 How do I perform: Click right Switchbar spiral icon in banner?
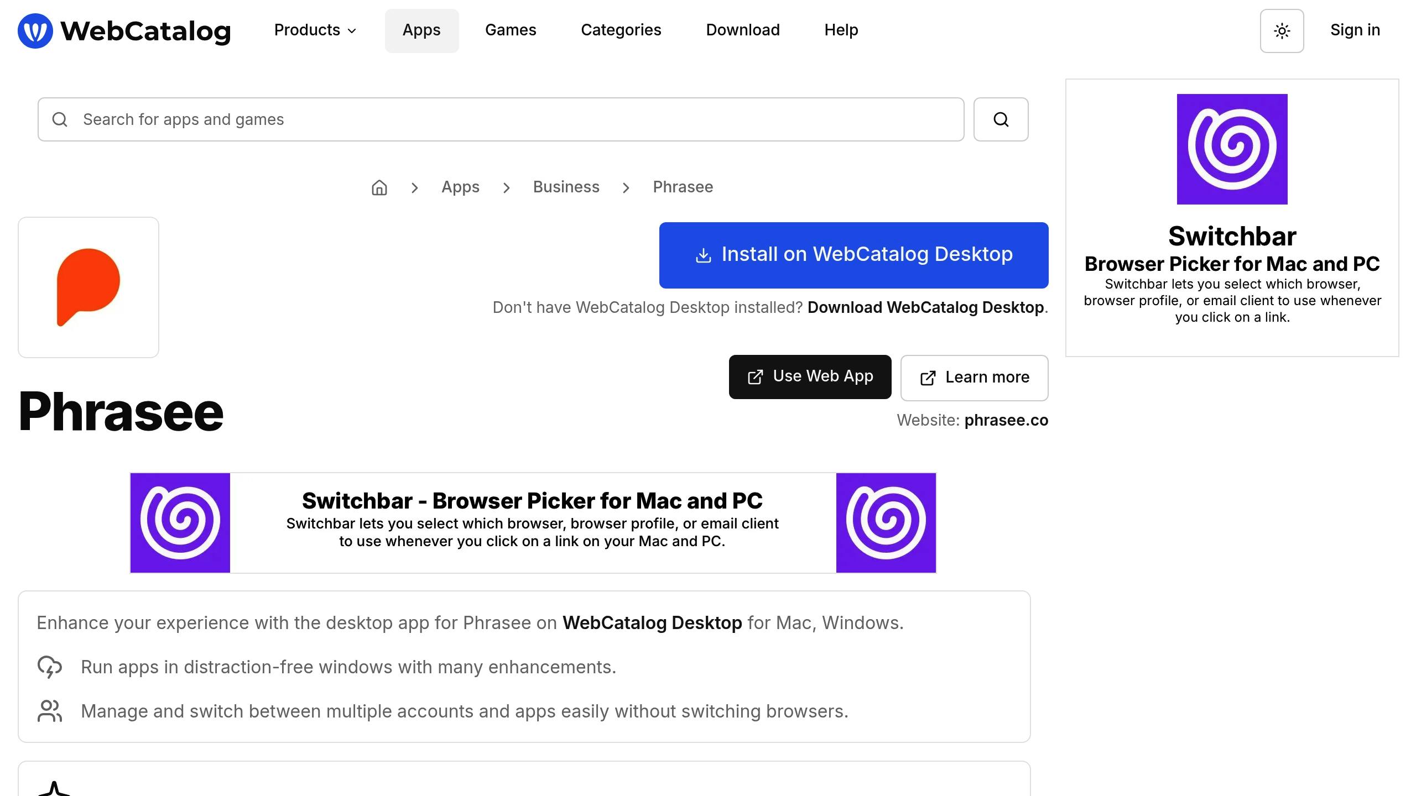click(886, 523)
